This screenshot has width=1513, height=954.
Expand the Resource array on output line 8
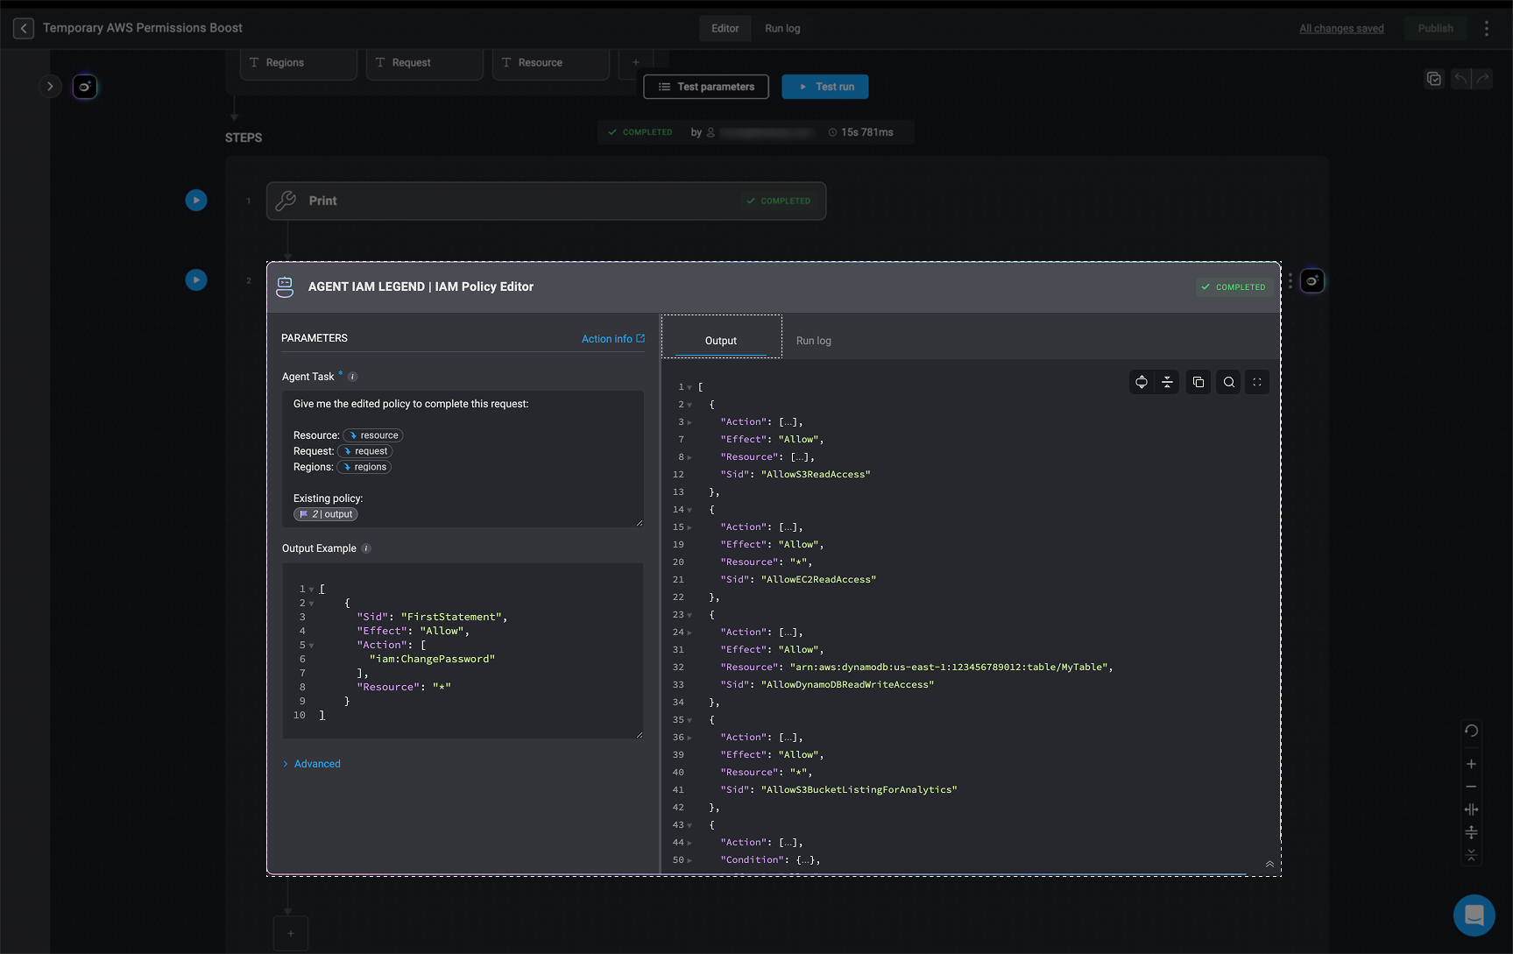689,457
